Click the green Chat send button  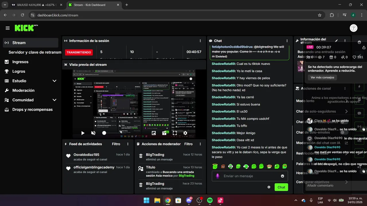click(x=281, y=187)
